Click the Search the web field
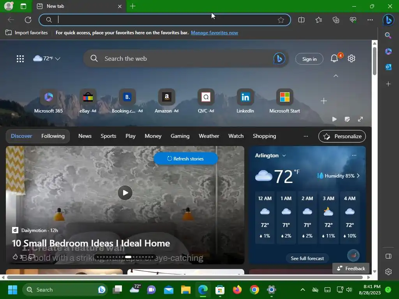This screenshot has width=399, height=299. point(186,59)
